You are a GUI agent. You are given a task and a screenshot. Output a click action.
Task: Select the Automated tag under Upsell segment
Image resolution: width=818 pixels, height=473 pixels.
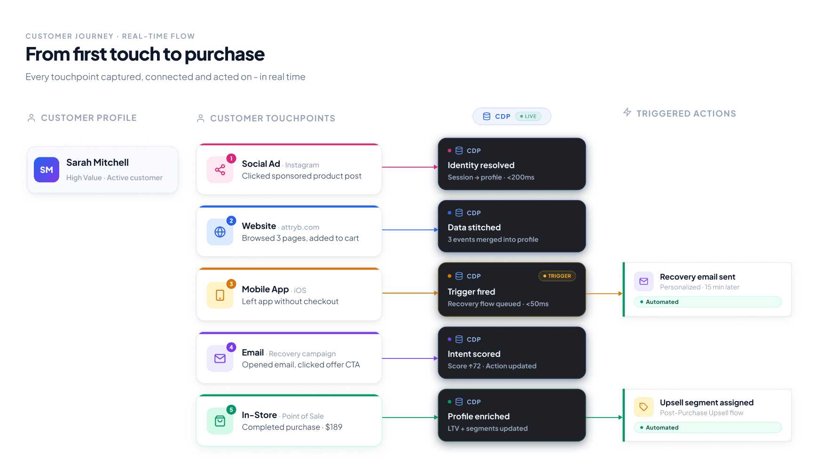(708, 427)
